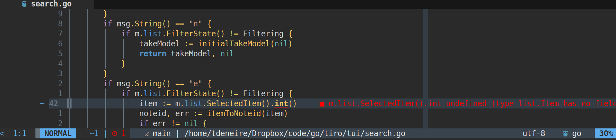Click the 1:1 cursor position indicator

tap(20, 134)
